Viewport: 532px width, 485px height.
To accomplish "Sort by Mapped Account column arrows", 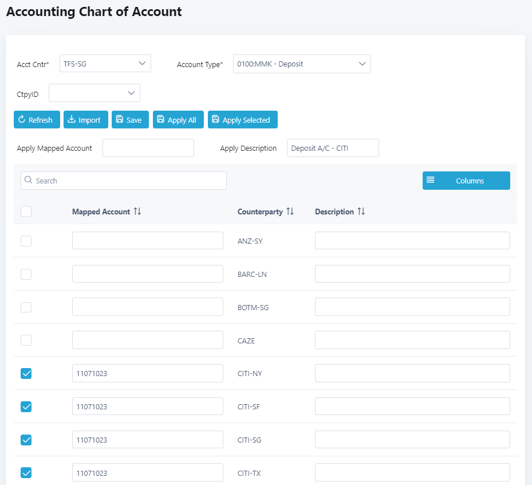I will pos(137,211).
